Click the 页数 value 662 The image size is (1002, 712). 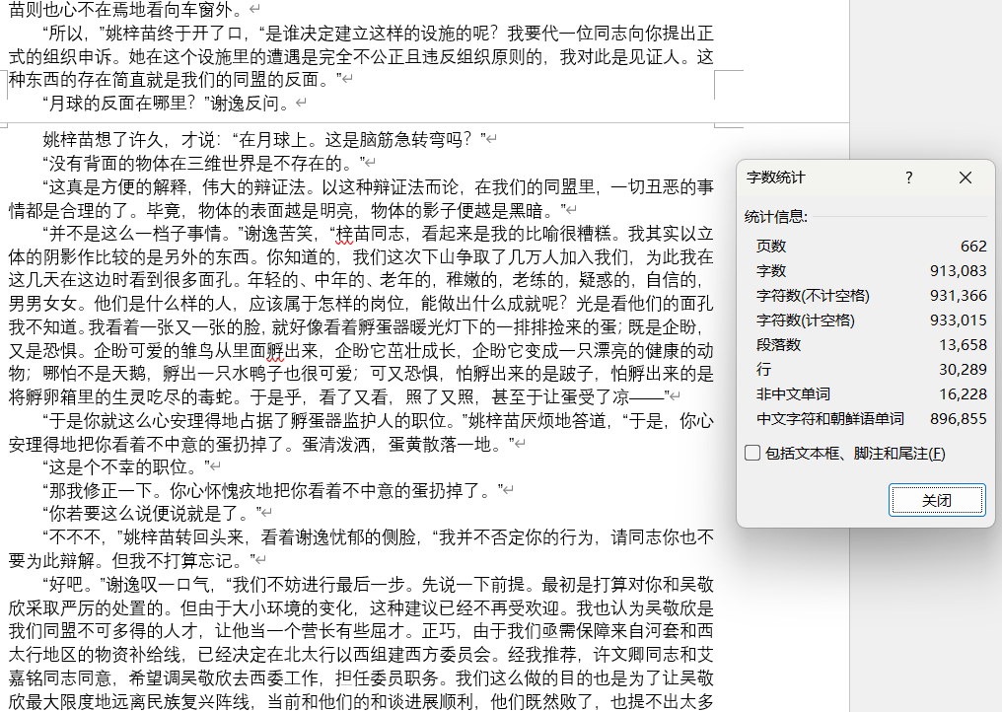coord(973,247)
